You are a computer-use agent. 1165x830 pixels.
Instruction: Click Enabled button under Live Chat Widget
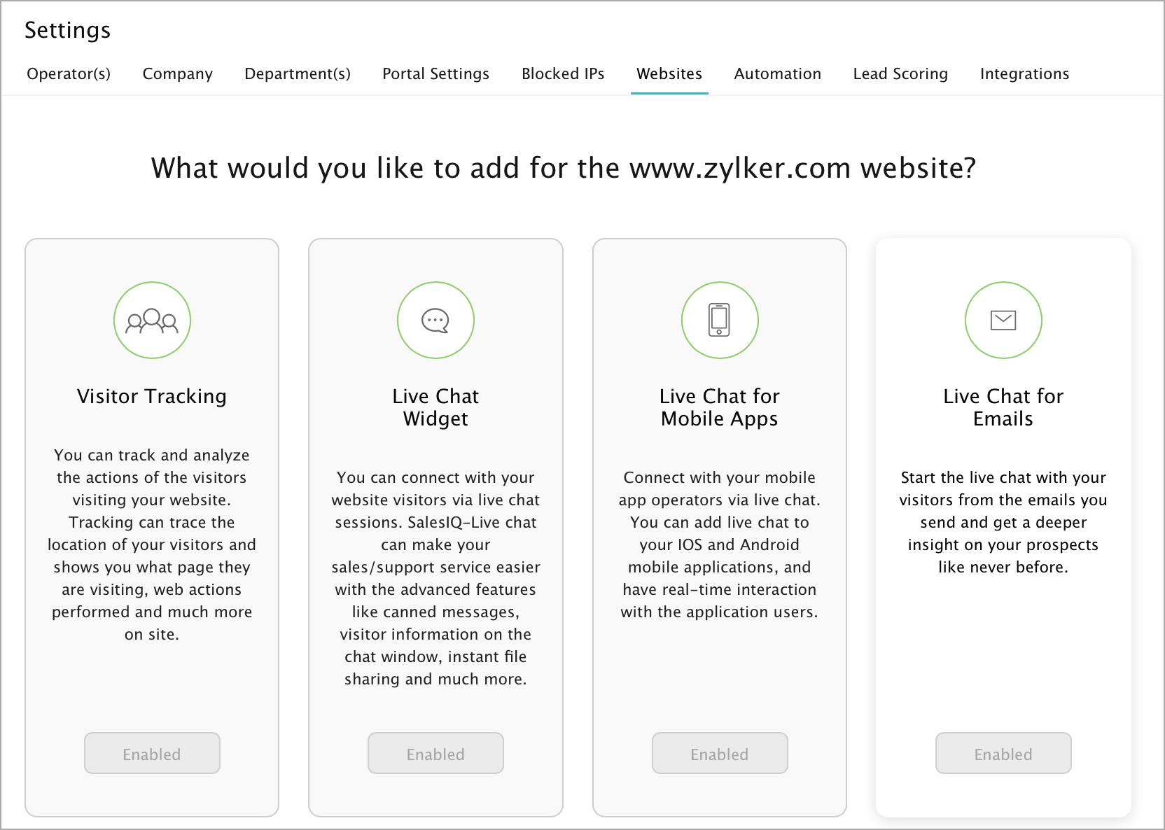[x=435, y=753]
